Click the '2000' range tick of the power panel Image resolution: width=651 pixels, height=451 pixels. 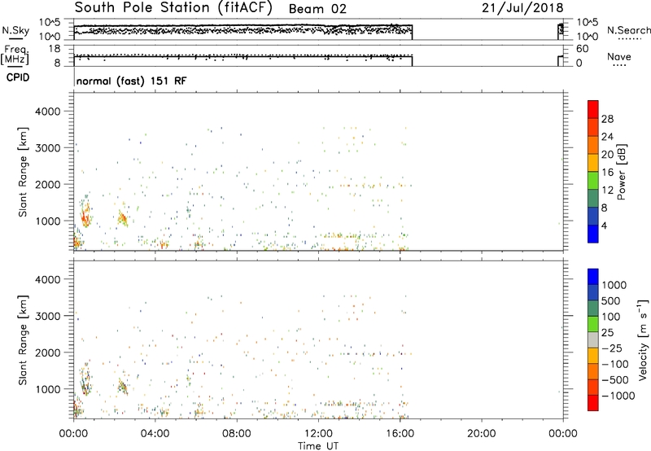48,184
